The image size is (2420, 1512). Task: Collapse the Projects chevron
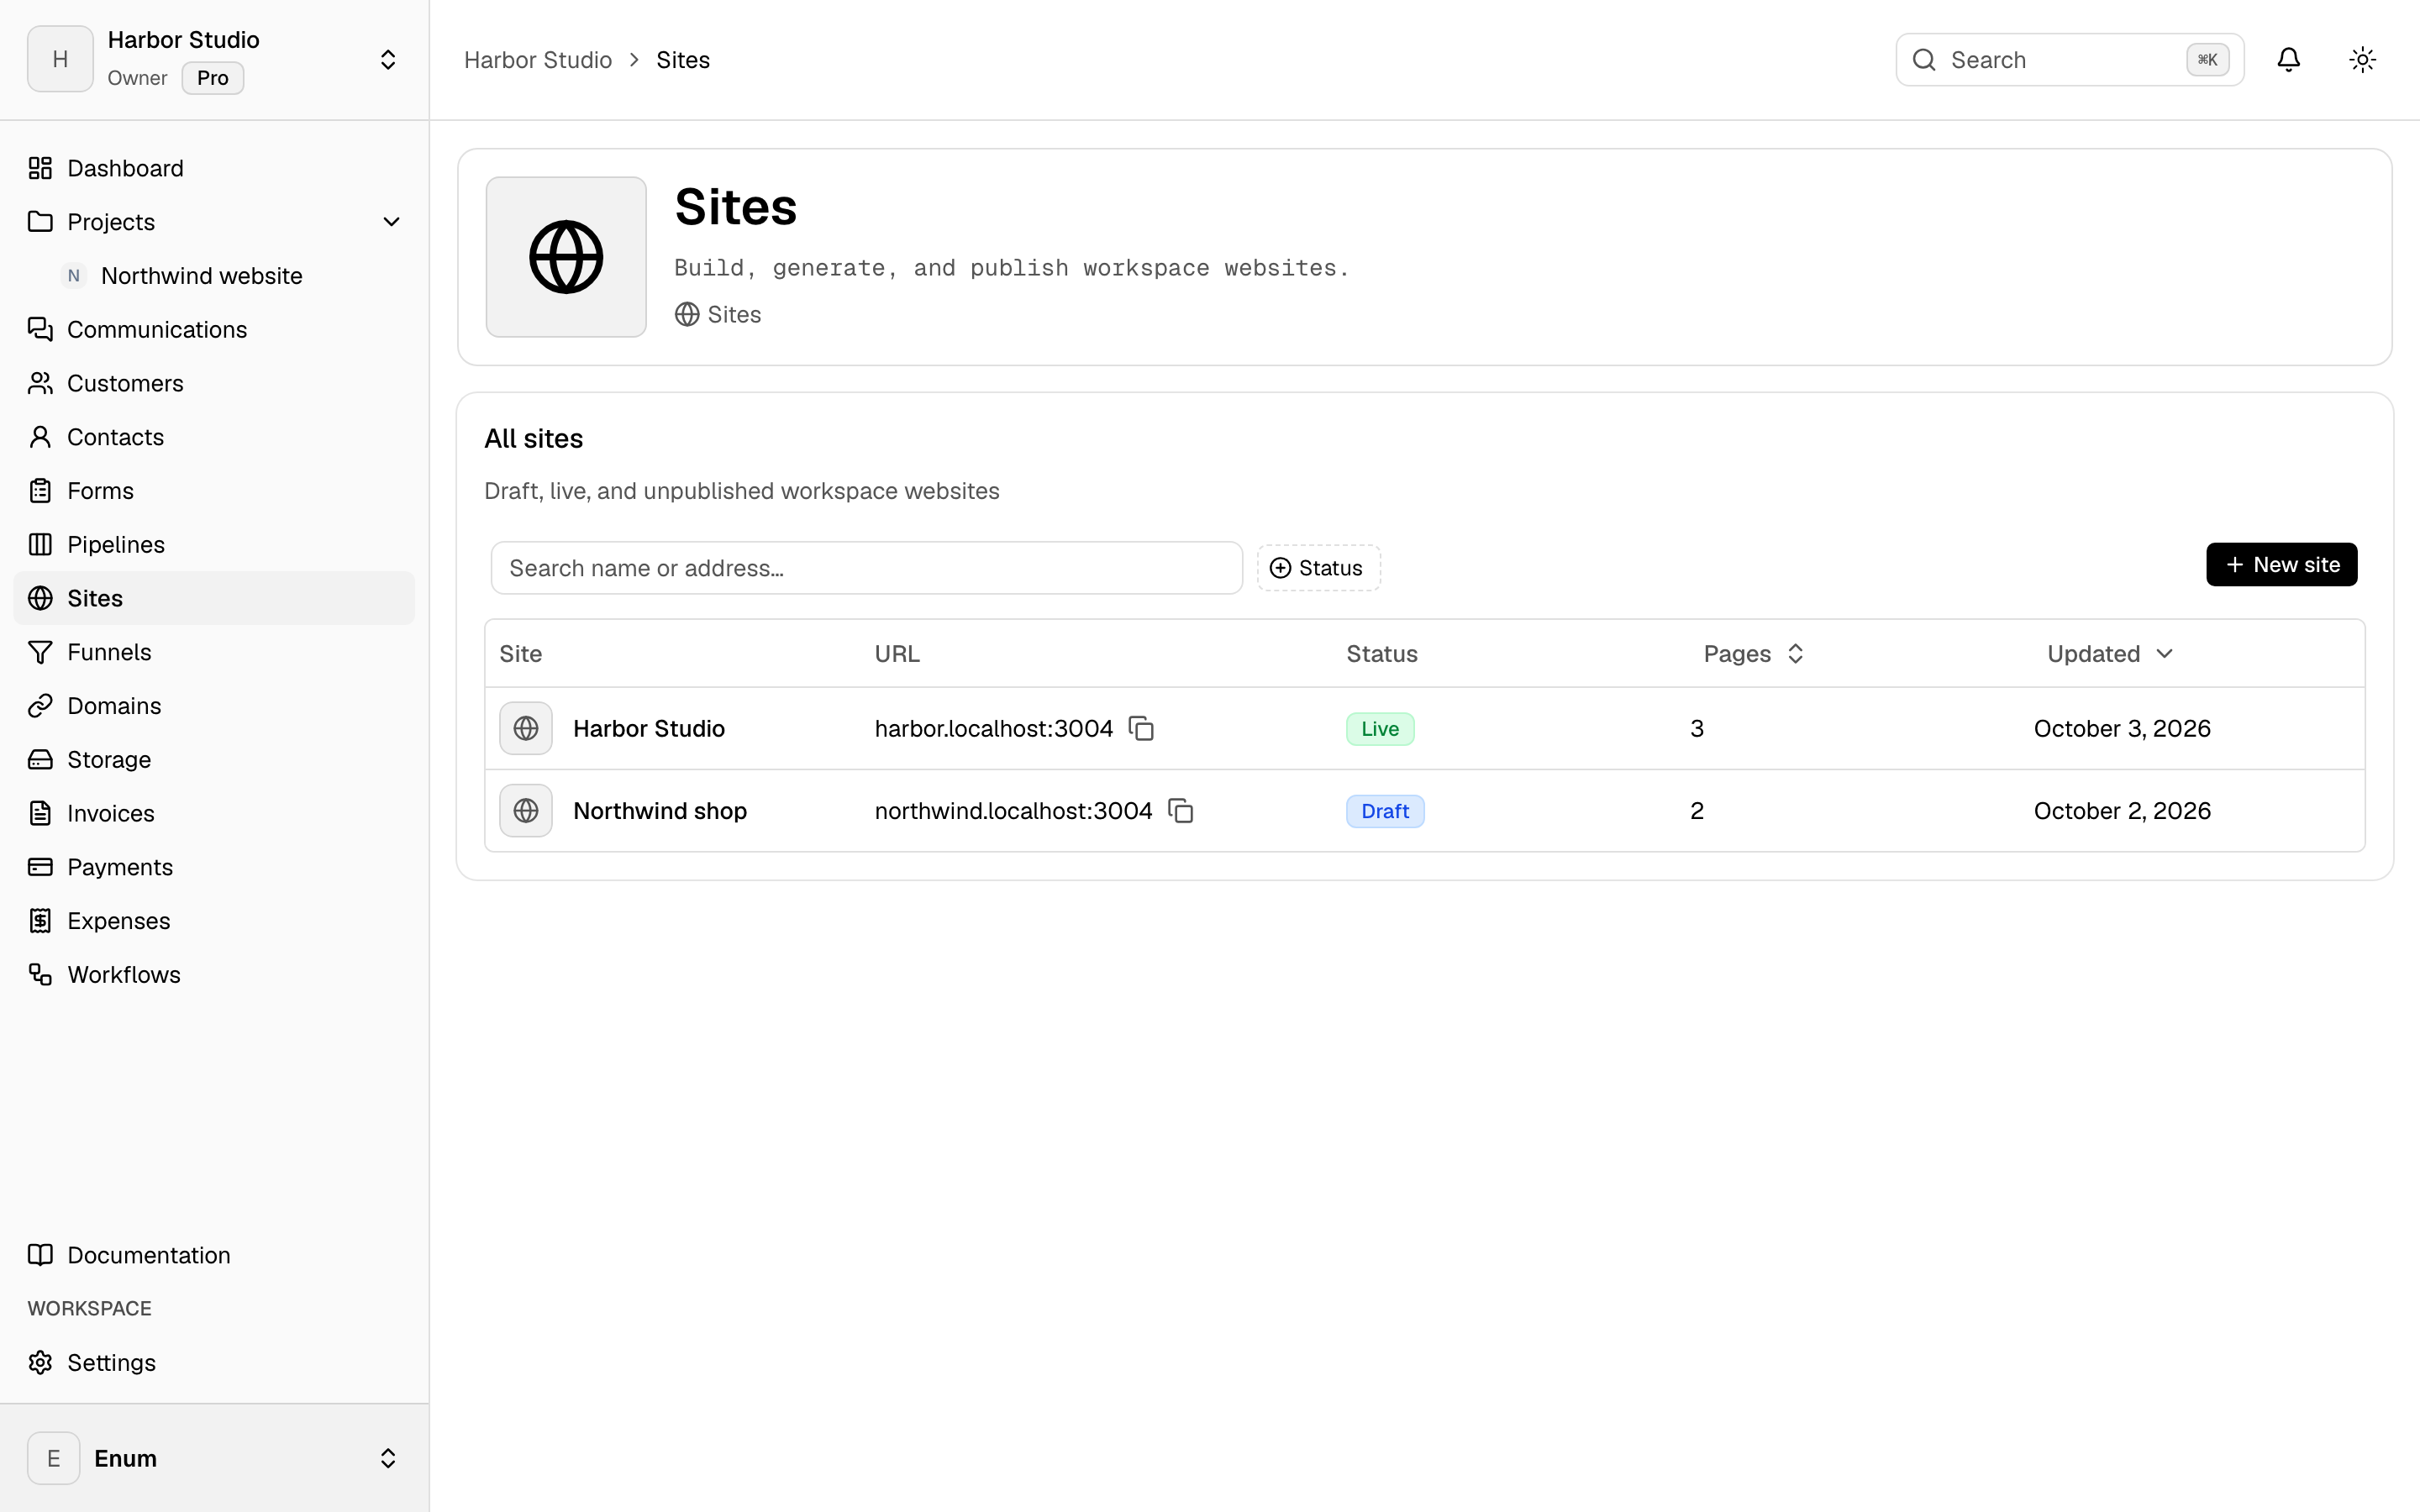click(x=392, y=222)
